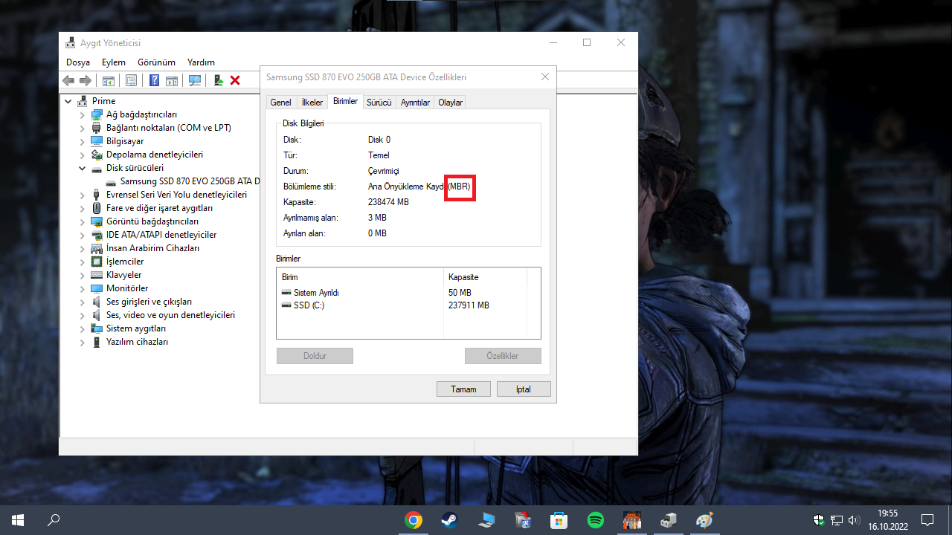Screen dimensions: 952x535
Task: Open the Sürücü tab
Action: pyautogui.click(x=379, y=103)
